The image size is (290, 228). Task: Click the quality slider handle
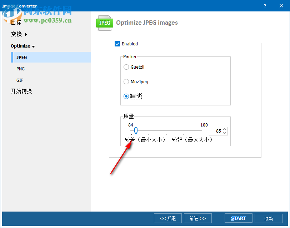(x=135, y=131)
